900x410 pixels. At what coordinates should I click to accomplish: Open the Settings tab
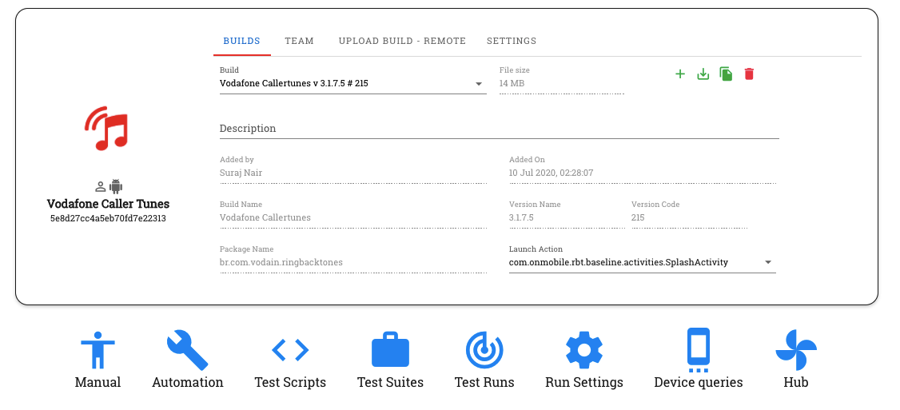[512, 41]
